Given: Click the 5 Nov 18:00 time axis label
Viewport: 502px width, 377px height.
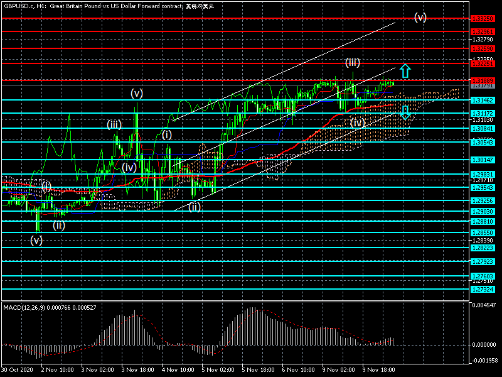Looking at the screenshot, I should click(257, 371).
